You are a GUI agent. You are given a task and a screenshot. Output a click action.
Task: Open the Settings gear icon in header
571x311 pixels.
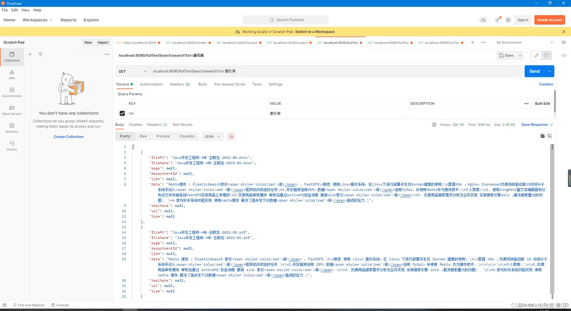point(508,20)
